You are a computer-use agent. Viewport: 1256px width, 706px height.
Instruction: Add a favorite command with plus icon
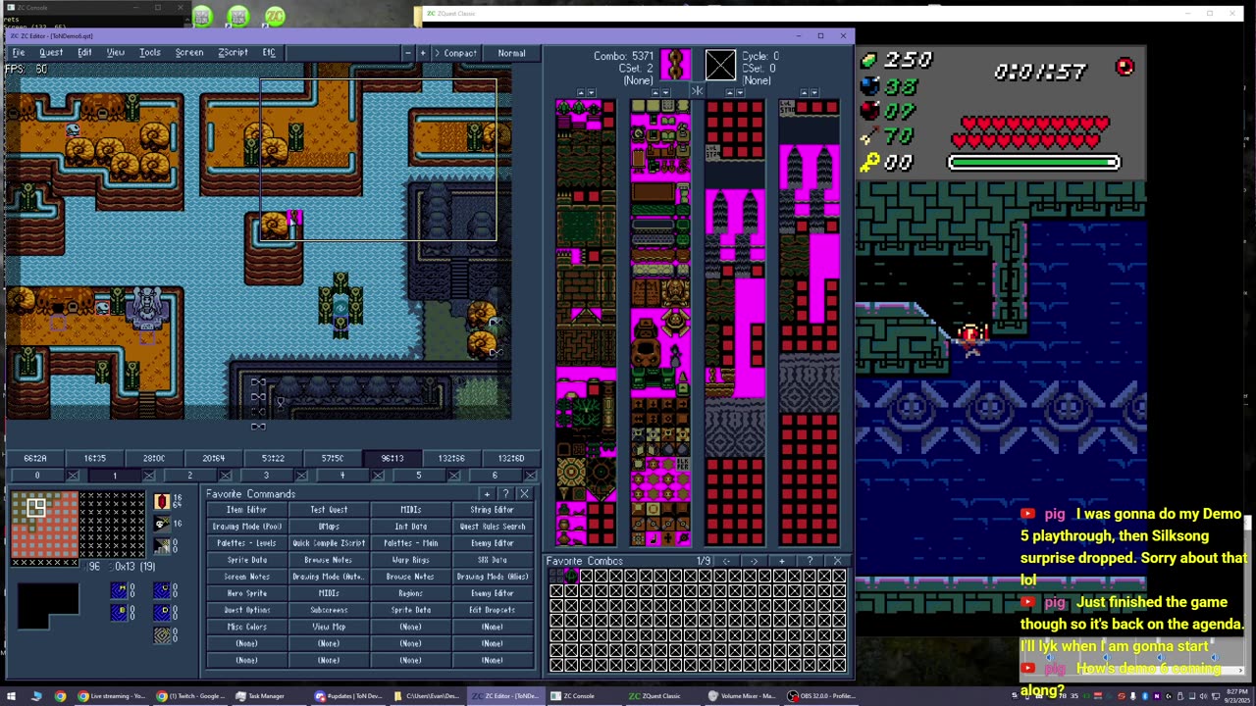(x=487, y=494)
